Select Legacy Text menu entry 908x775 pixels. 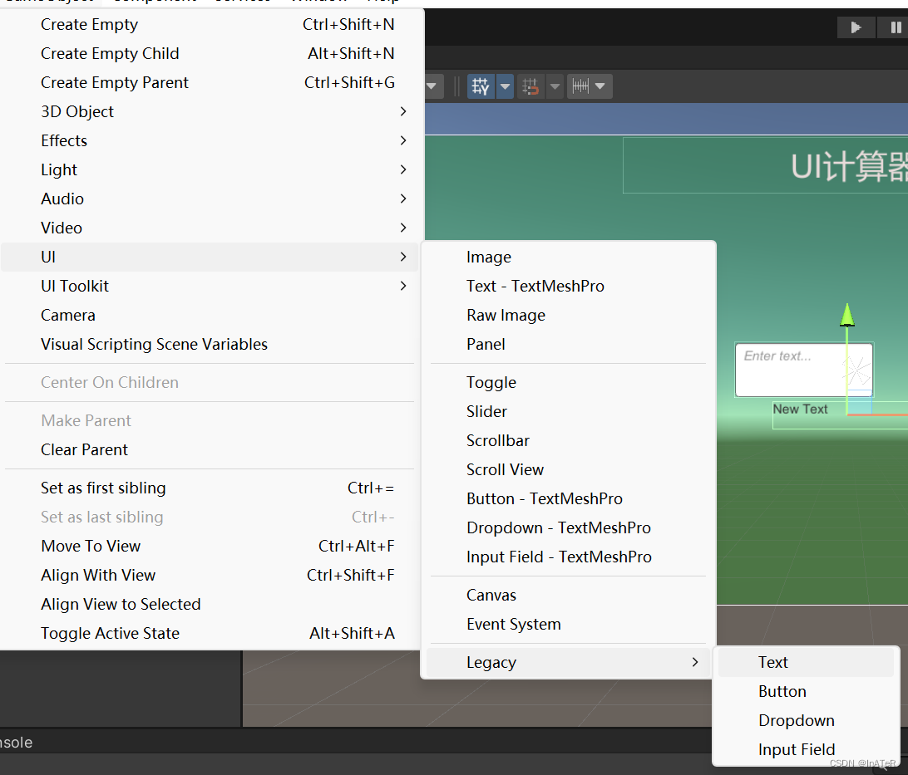point(772,662)
